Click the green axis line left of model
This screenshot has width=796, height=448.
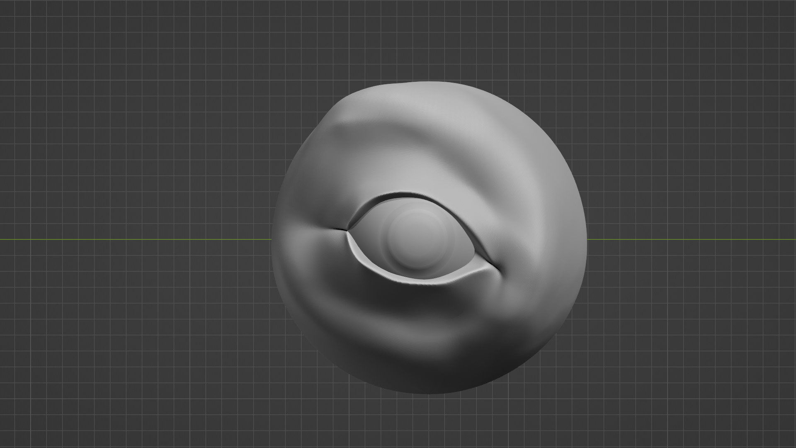124,239
